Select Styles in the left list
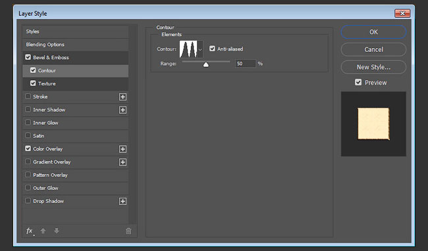The height and width of the screenshot is (251, 428). tap(75, 32)
